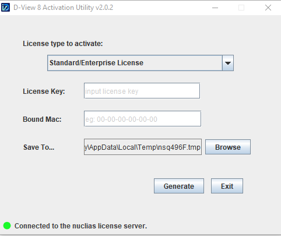
Task: Click the 'Connected to the nuclias license server.' status text
Action: pyautogui.click(x=80, y=226)
